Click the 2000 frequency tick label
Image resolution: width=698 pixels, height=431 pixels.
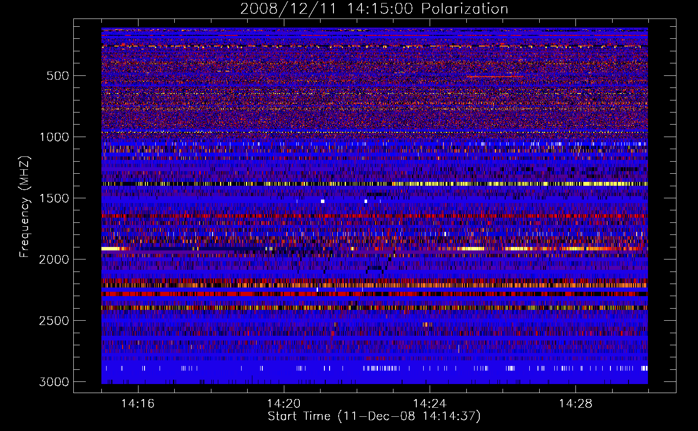pos(54,259)
